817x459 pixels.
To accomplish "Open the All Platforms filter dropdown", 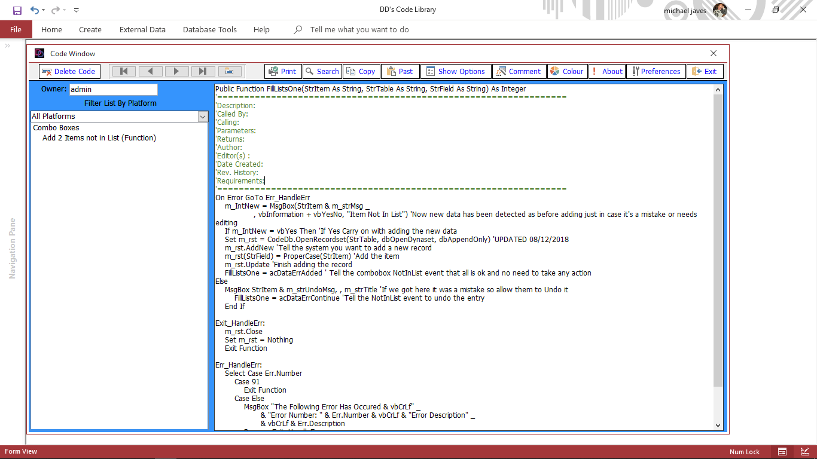I will point(203,117).
